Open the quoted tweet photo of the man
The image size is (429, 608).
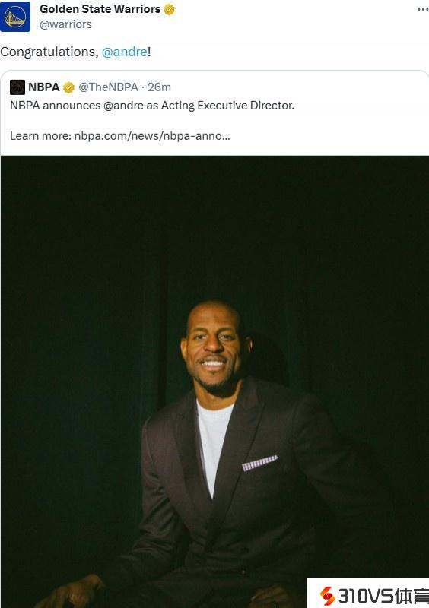[x=214, y=382]
